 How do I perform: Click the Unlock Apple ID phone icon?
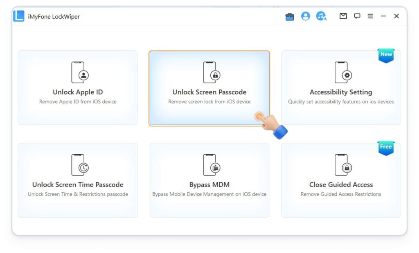click(x=80, y=73)
